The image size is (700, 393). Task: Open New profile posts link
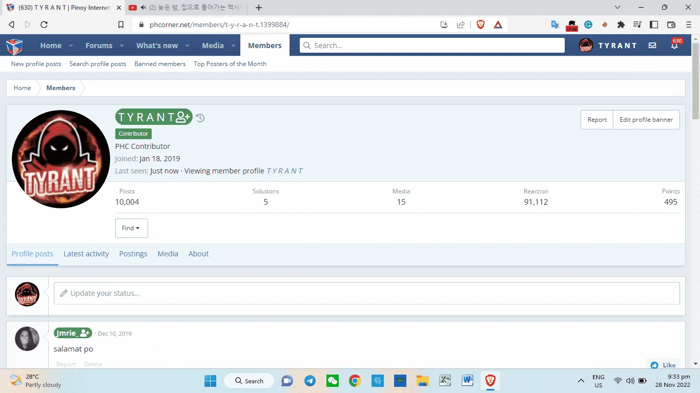pyautogui.click(x=36, y=64)
